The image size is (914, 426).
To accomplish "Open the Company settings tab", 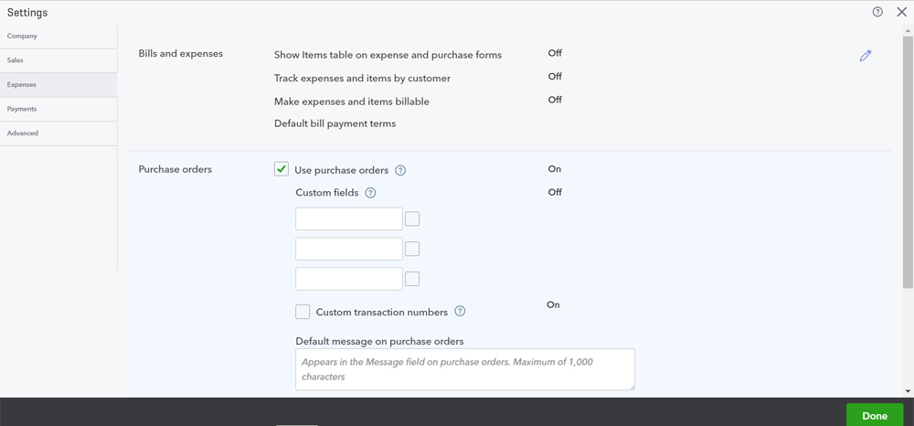I will (58, 37).
